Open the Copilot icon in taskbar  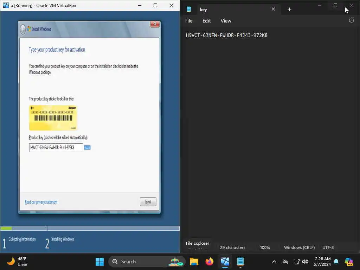click(349, 262)
